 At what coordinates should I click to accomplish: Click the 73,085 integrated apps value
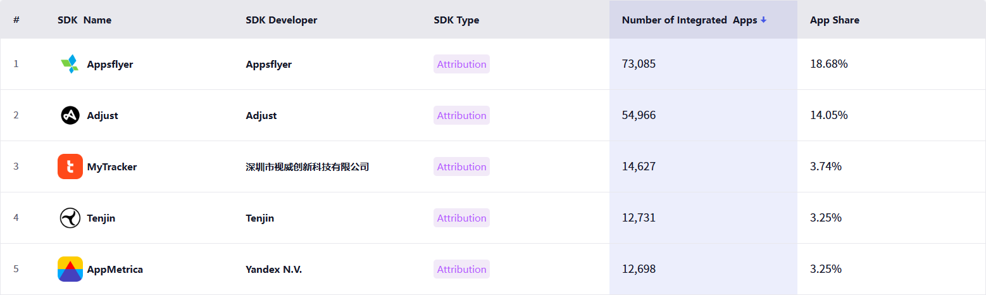tap(639, 64)
